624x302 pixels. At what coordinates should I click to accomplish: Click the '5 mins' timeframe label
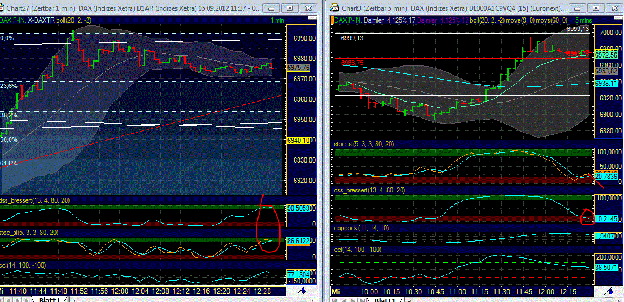tap(583, 20)
